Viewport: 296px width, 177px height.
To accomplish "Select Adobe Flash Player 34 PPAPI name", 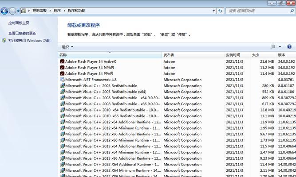I will pyautogui.click(x=89, y=73).
